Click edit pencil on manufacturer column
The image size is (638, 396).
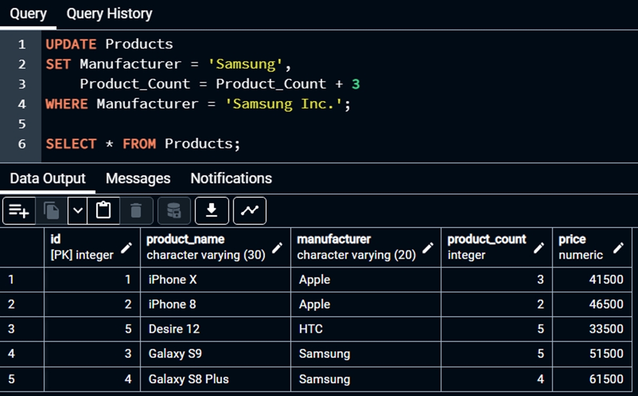(428, 248)
